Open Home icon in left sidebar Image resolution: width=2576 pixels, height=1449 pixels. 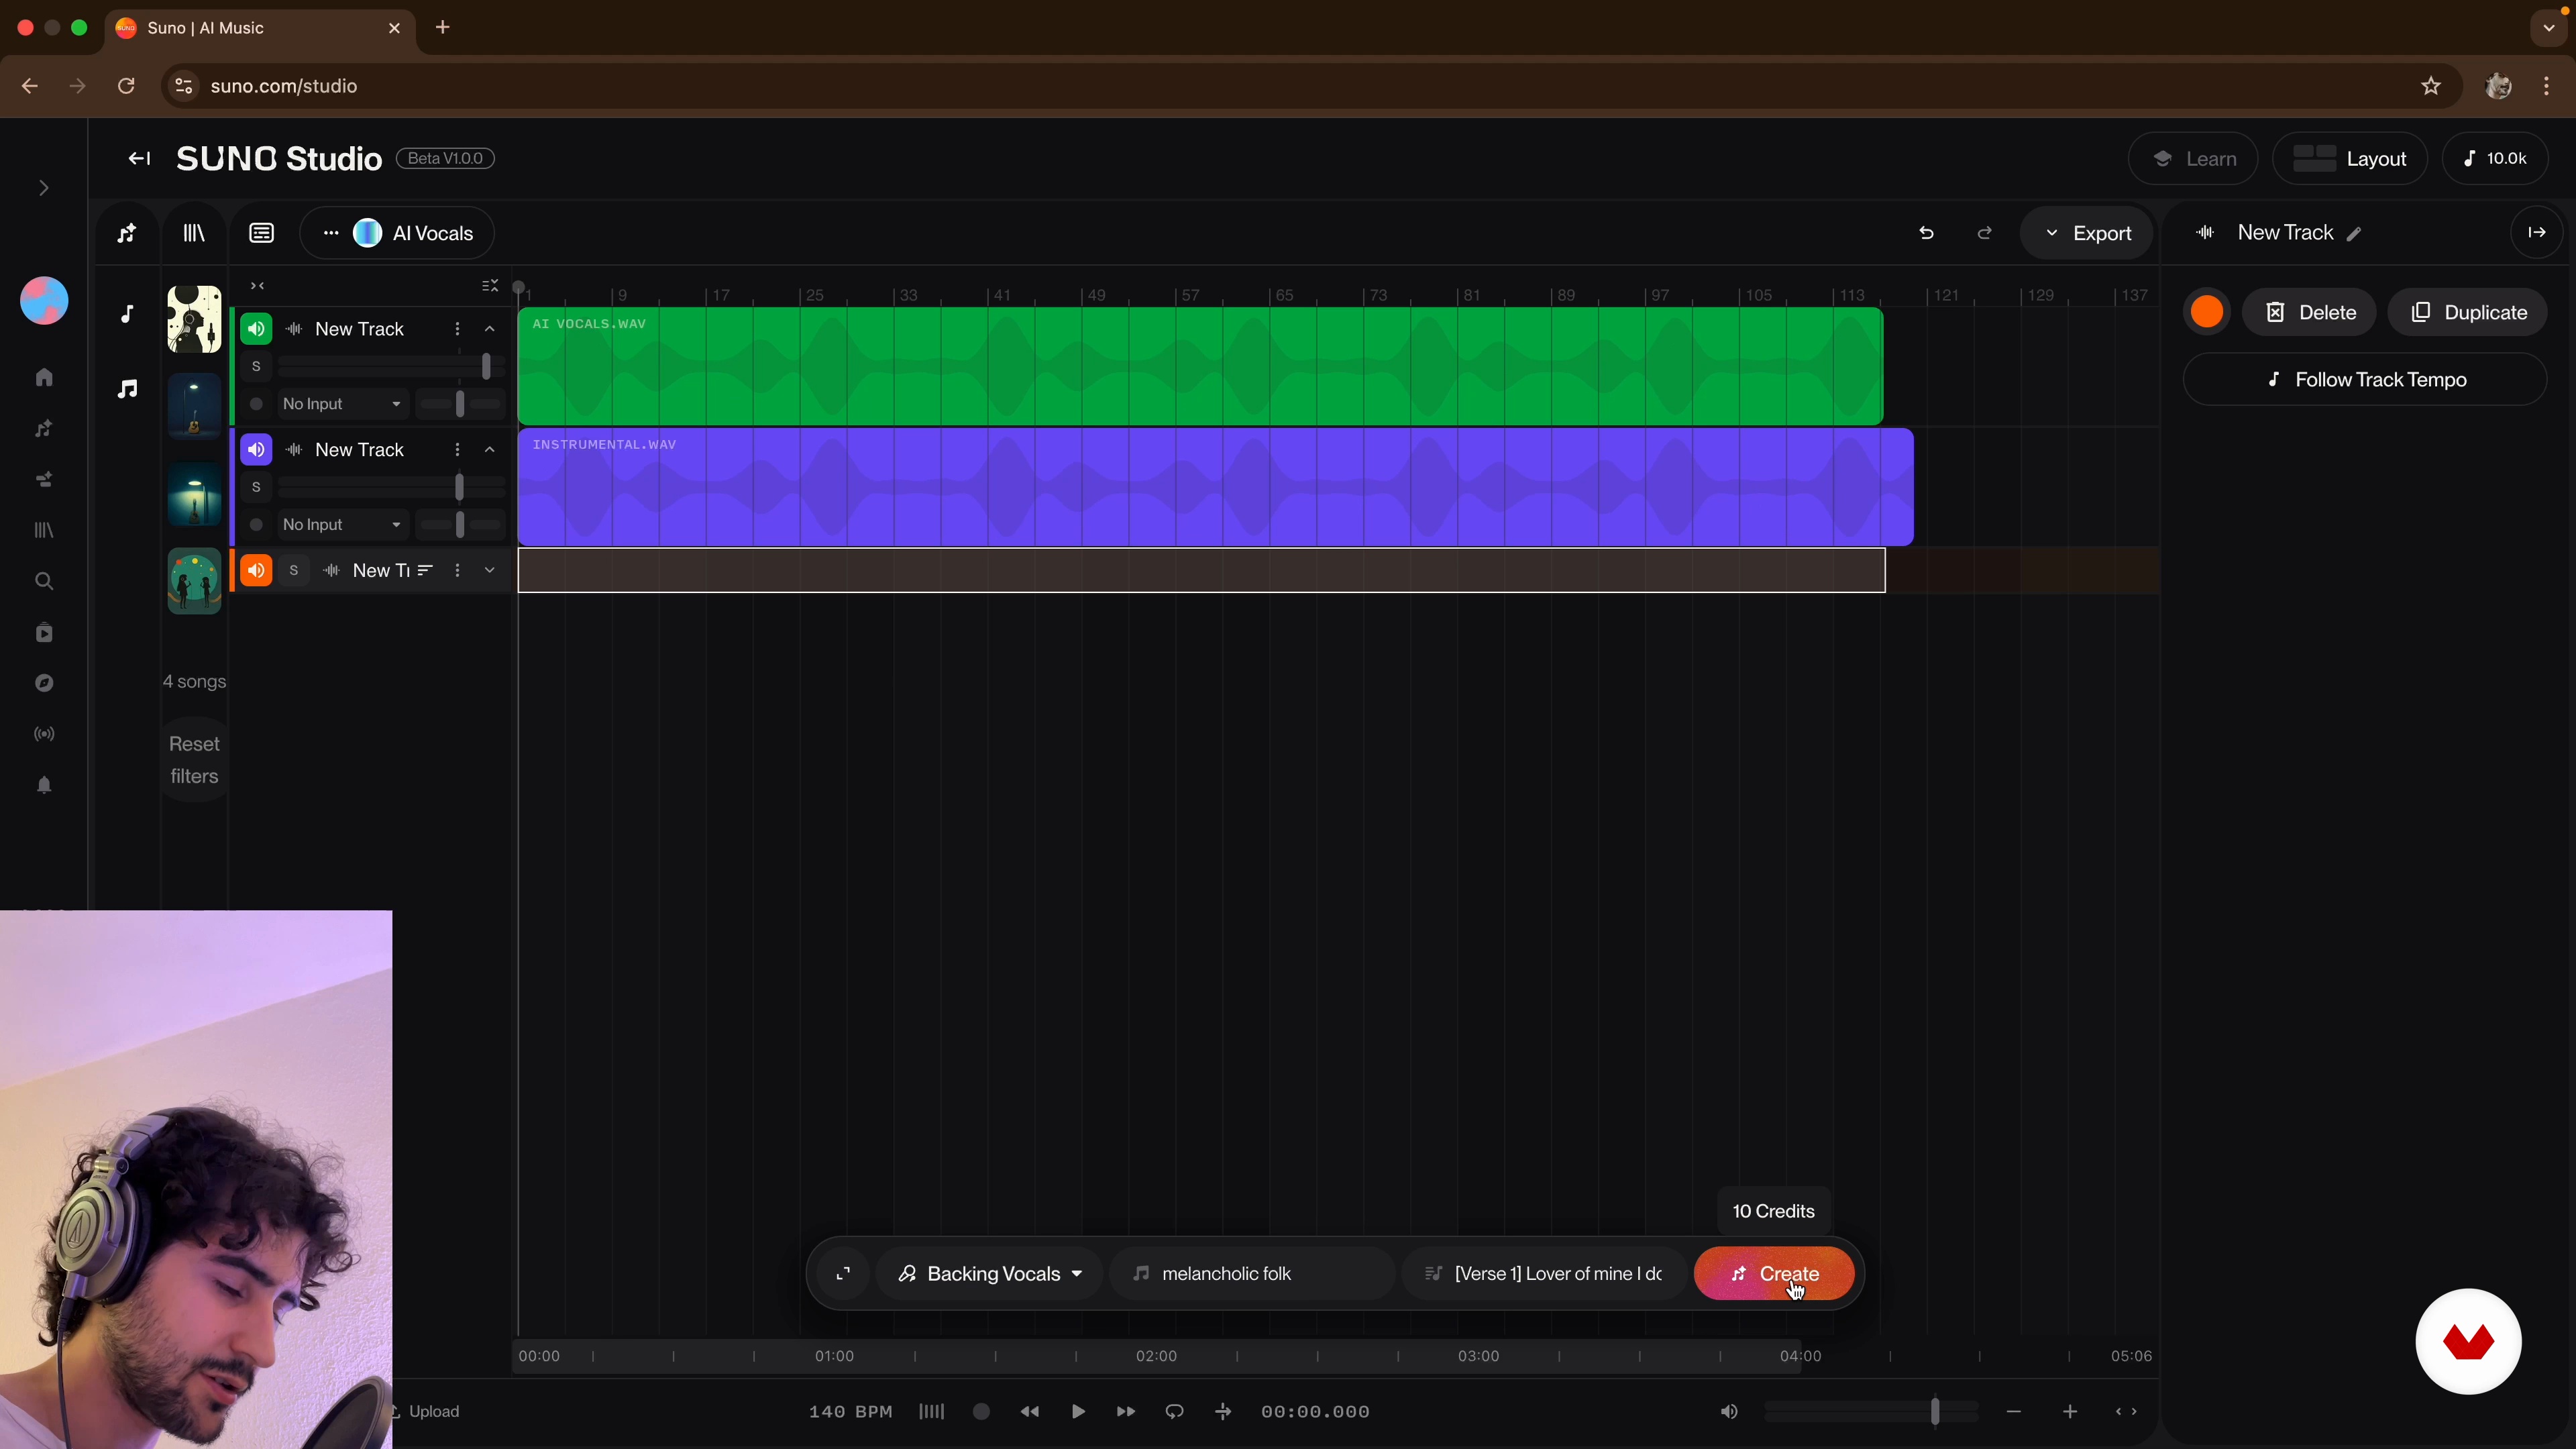(44, 377)
